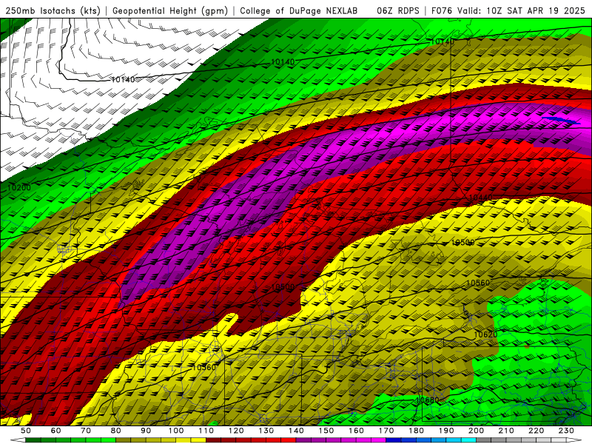
Task: Click the 70 value on the color scale
Action: [86, 431]
